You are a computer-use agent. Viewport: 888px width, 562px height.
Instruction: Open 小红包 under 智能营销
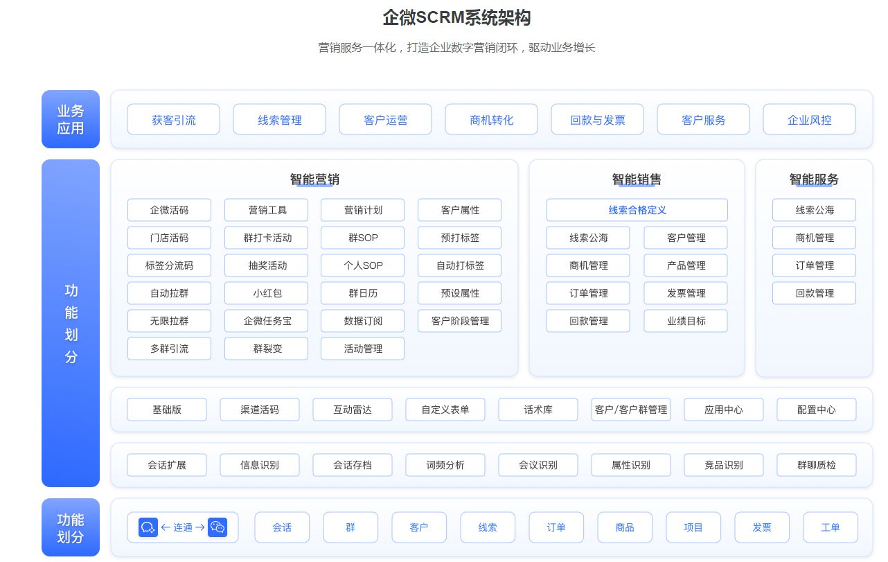coord(266,293)
